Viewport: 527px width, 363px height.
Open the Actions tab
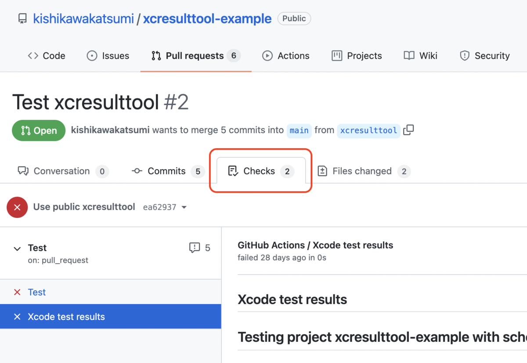point(286,56)
